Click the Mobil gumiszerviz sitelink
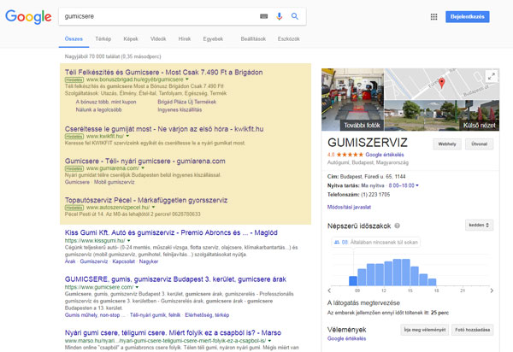The width and height of the screenshot is (513, 352). [115, 182]
